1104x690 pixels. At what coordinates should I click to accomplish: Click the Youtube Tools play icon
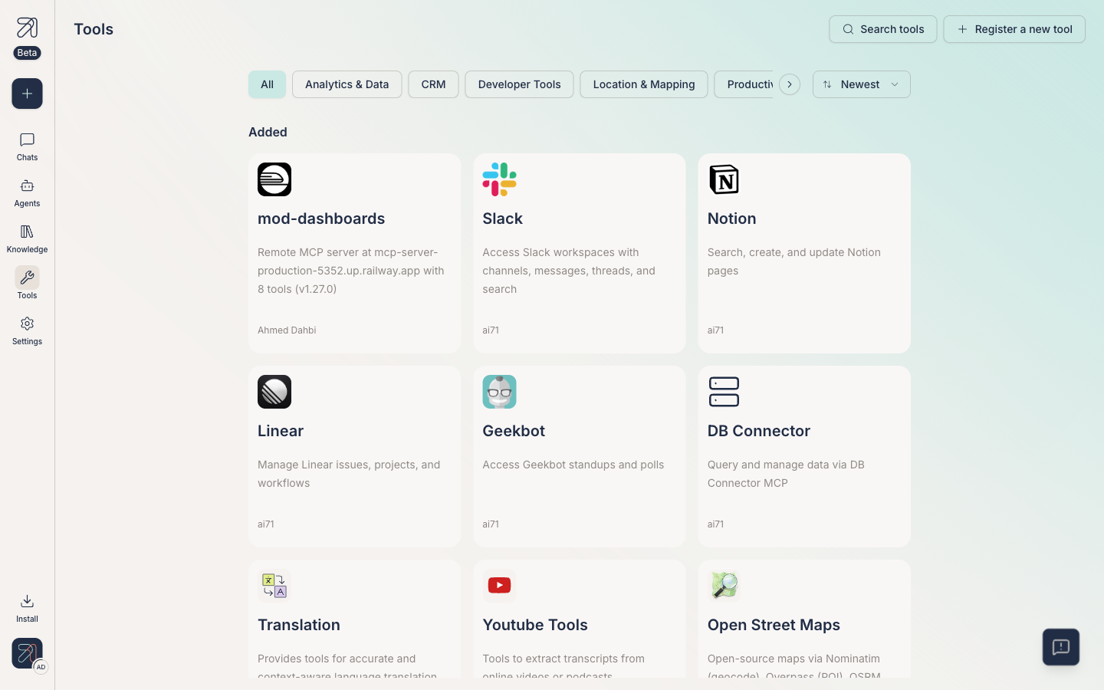pyautogui.click(x=499, y=586)
